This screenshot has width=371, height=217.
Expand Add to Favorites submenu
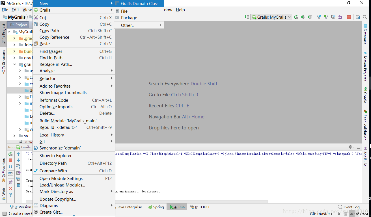(x=74, y=86)
